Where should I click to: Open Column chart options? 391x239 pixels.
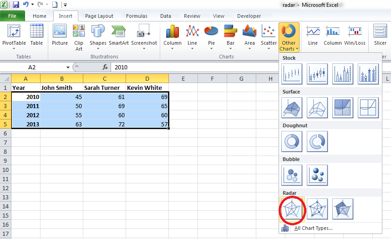(173, 37)
